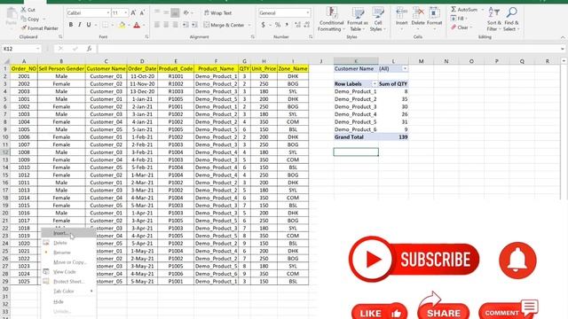Image resolution: width=568 pixels, height=319 pixels.
Task: Open the Font Color dropdown arrow
Action: [x=144, y=26]
